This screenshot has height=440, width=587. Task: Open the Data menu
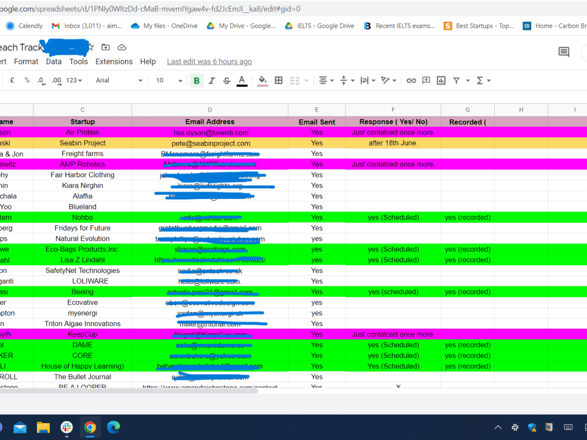53,62
